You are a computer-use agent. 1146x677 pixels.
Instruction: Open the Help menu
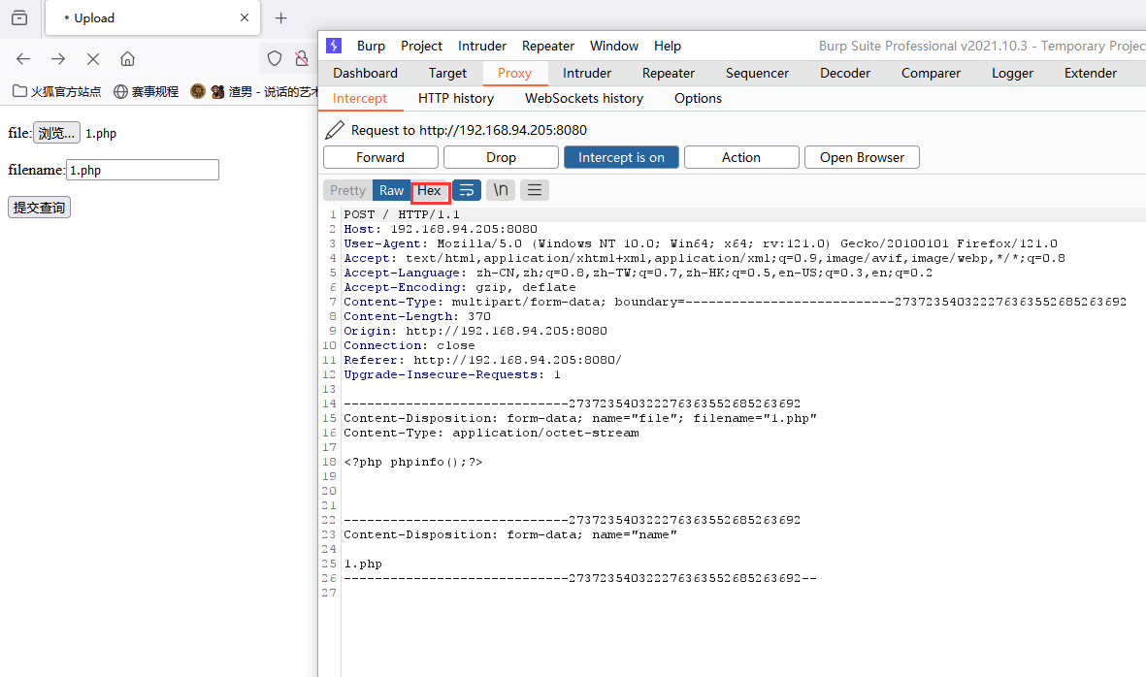pyautogui.click(x=668, y=46)
